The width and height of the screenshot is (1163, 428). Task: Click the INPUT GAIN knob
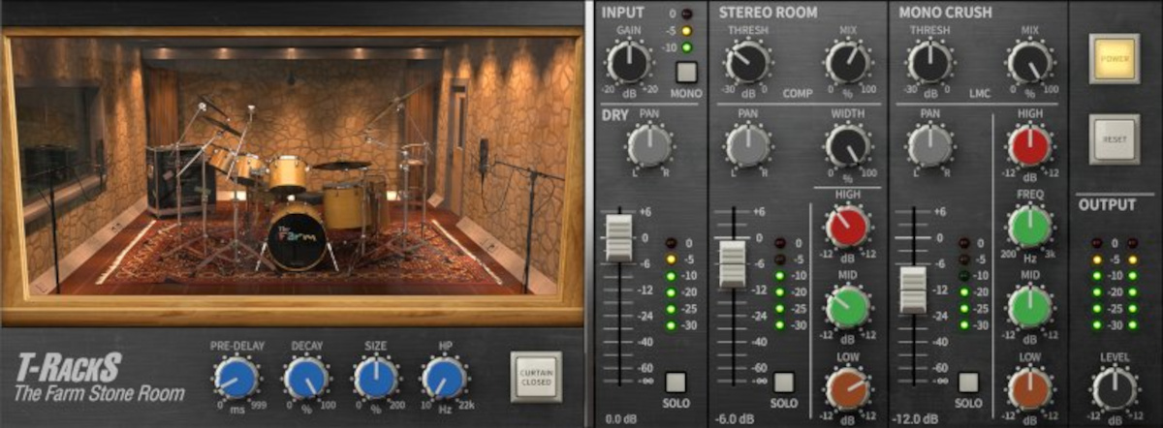pyautogui.click(x=630, y=61)
